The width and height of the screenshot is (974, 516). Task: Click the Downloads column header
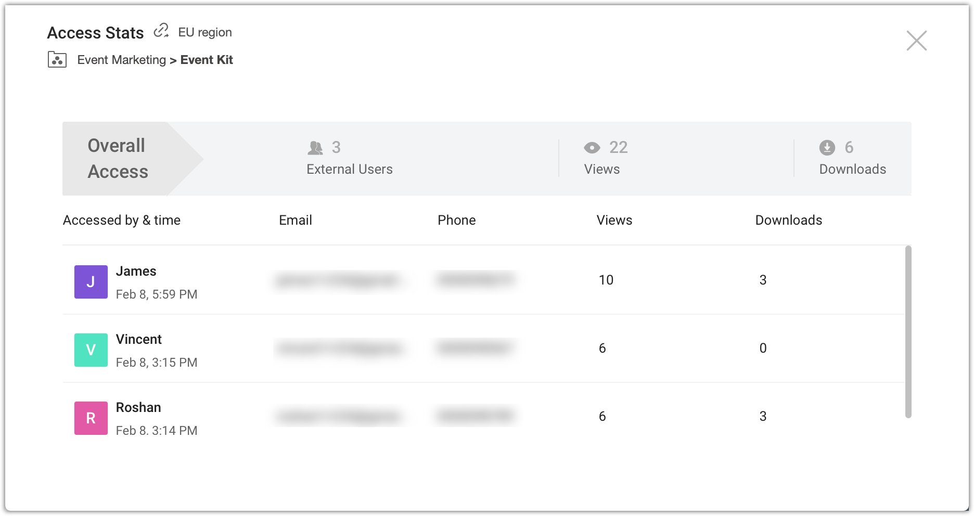click(788, 220)
